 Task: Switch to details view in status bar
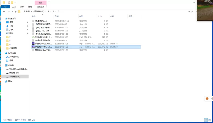coord(206,120)
